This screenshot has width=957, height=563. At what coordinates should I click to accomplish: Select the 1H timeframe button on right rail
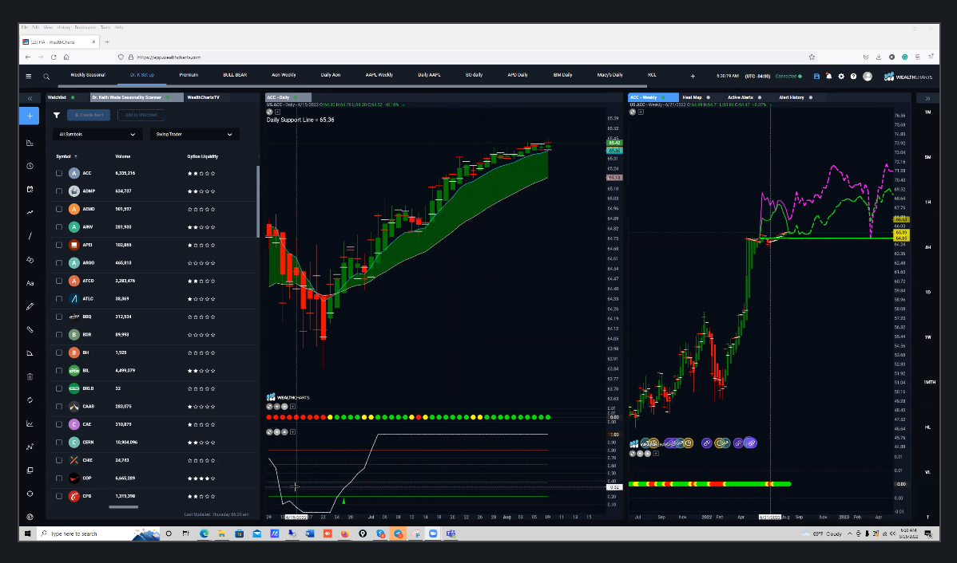coord(927,202)
